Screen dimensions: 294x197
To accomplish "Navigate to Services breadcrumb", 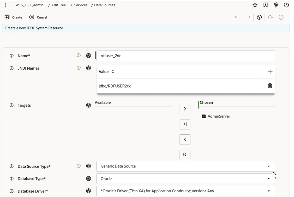I will tap(81, 5).
